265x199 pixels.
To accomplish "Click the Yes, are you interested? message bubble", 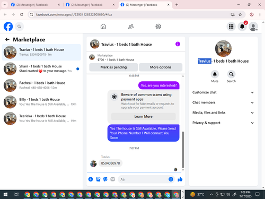I will coord(158,85).
